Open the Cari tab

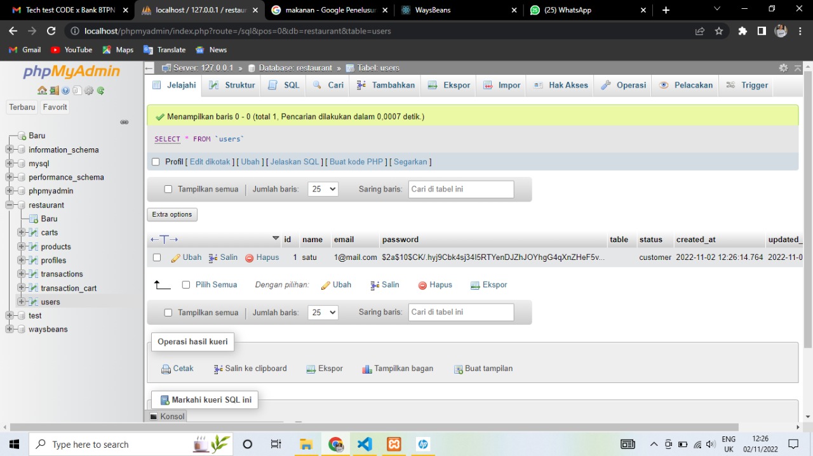point(328,85)
